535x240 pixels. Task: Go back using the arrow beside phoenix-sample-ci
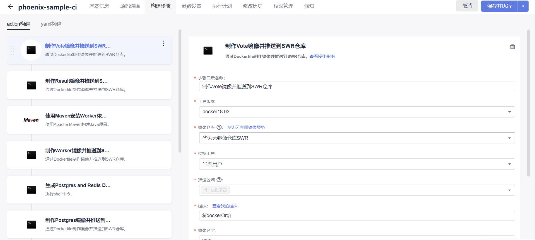point(10,6)
